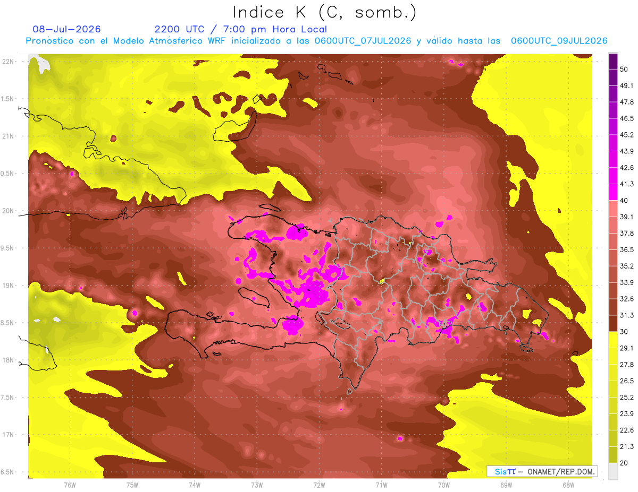Click the colorbar value "40"
Viewport: 638px width, 492px height.
point(624,201)
